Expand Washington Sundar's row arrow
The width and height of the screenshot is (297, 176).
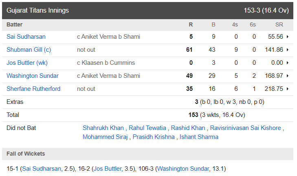(288, 76)
